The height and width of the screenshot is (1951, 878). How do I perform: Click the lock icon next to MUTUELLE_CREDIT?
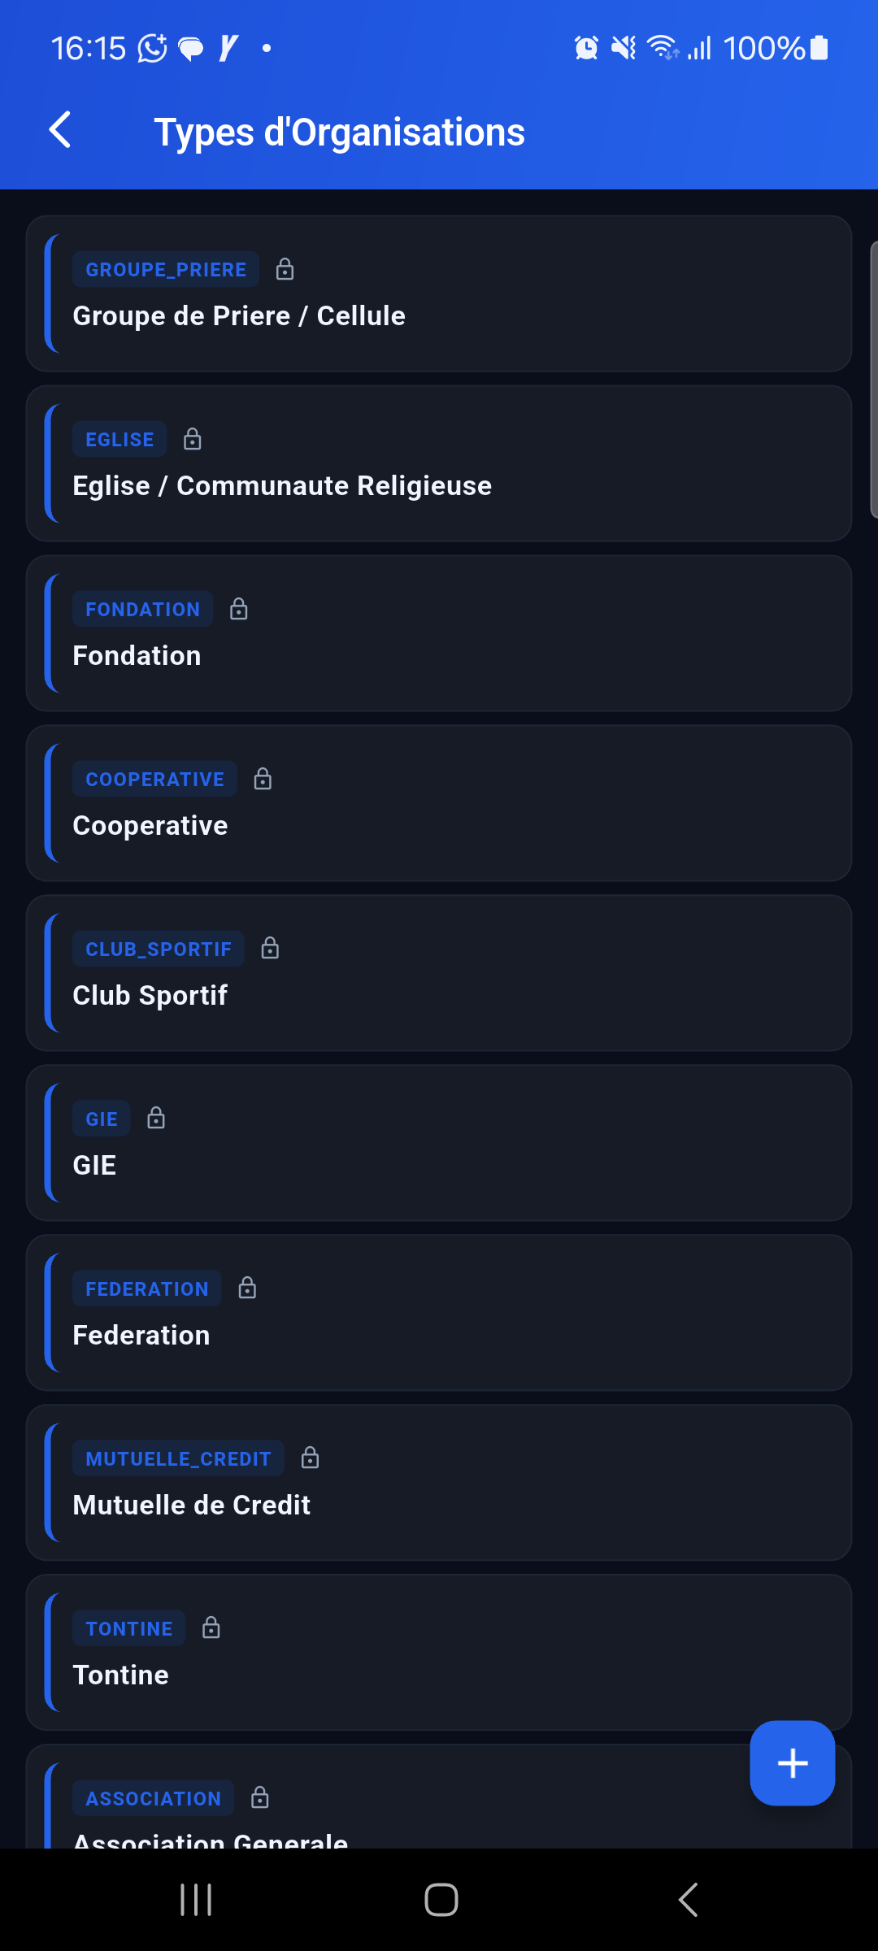[x=310, y=1458]
